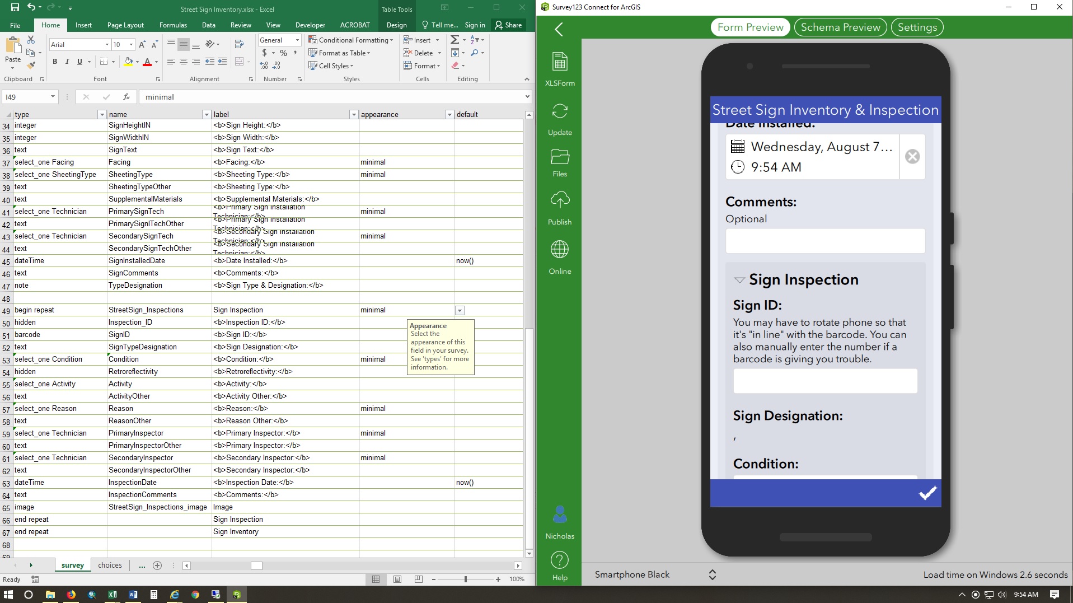
Task: Open the cell dropdown arrow in row 49
Action: [460, 310]
